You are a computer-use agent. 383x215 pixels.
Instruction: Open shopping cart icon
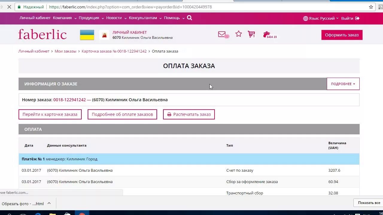251,34
